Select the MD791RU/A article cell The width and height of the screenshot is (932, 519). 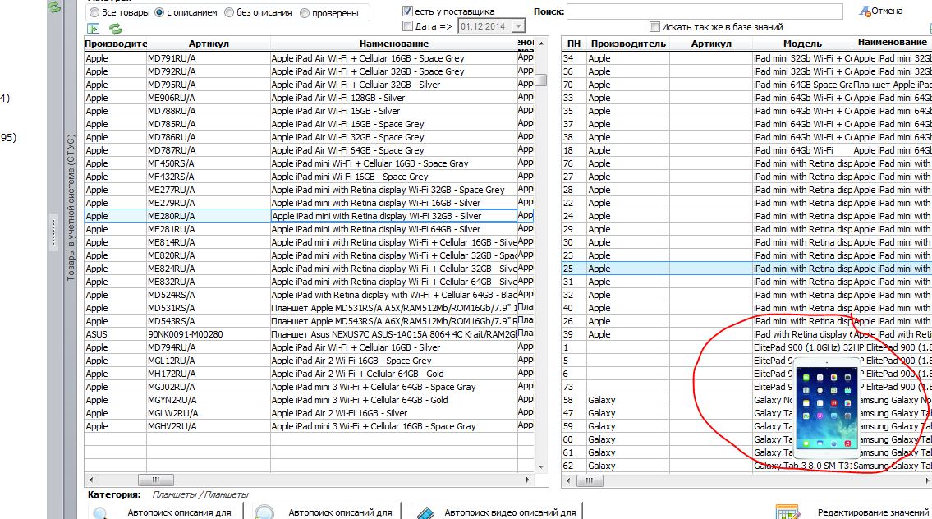pos(209,58)
